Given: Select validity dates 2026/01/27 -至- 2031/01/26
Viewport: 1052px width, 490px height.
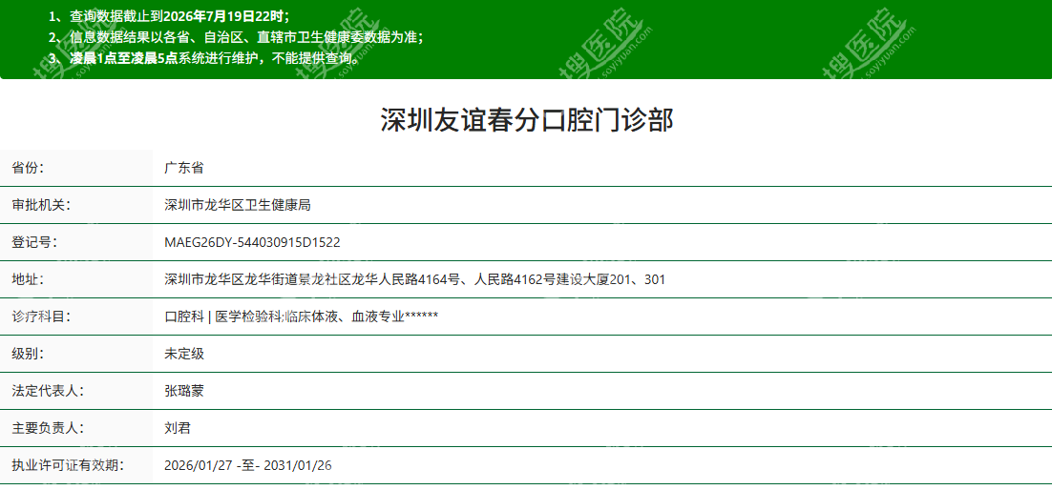Looking at the screenshot, I should tap(247, 465).
